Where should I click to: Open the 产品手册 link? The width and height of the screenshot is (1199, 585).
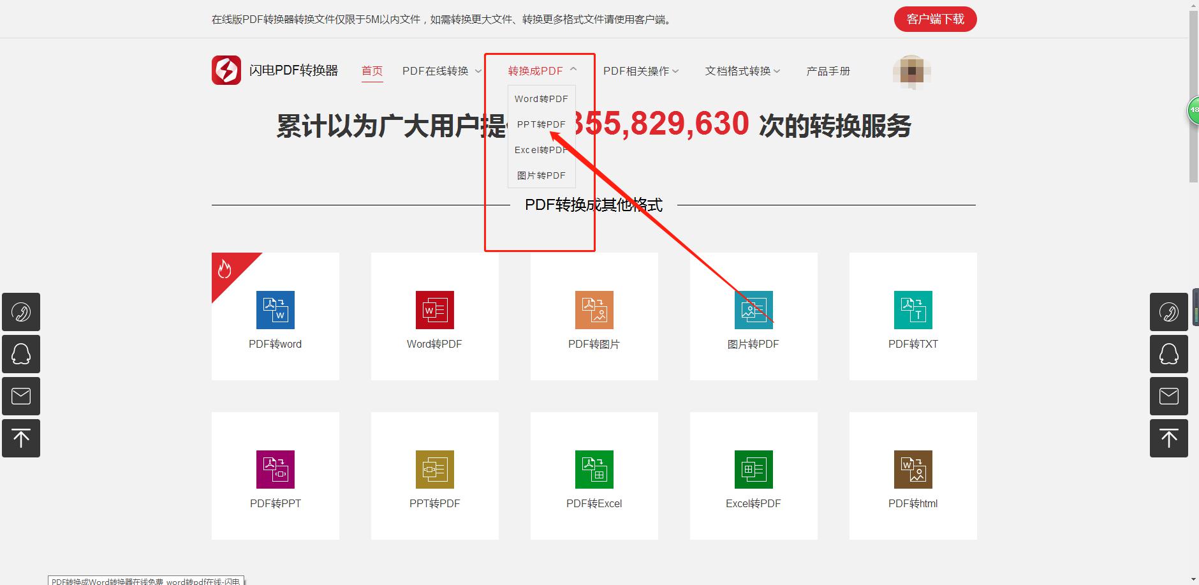pos(828,71)
